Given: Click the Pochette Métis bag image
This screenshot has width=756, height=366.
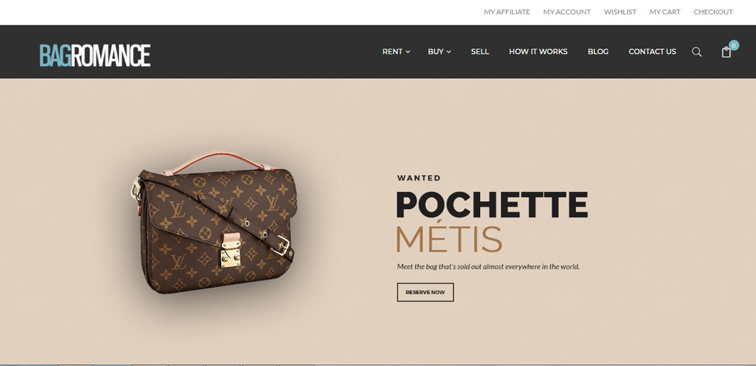Looking at the screenshot, I should click(213, 222).
